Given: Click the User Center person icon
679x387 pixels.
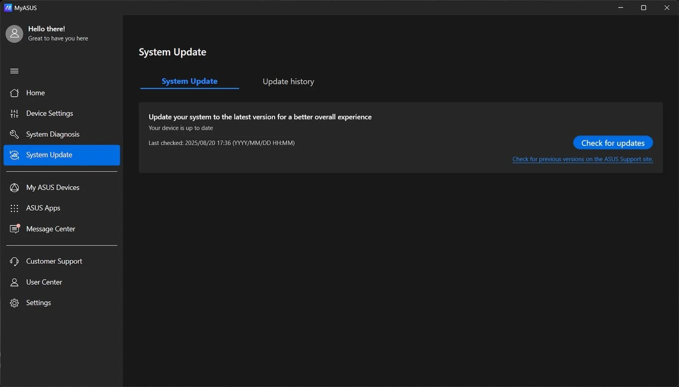Looking at the screenshot, I should [14, 282].
